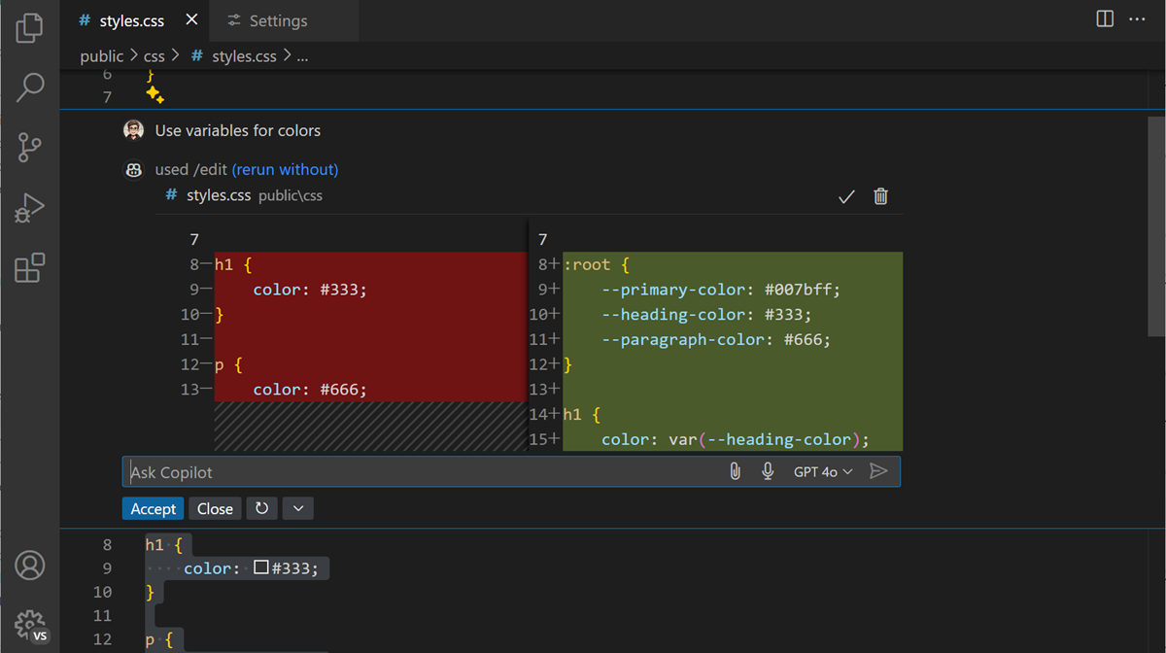Image resolution: width=1166 pixels, height=653 pixels.
Task: Open the Source Control view
Action: tap(30, 148)
